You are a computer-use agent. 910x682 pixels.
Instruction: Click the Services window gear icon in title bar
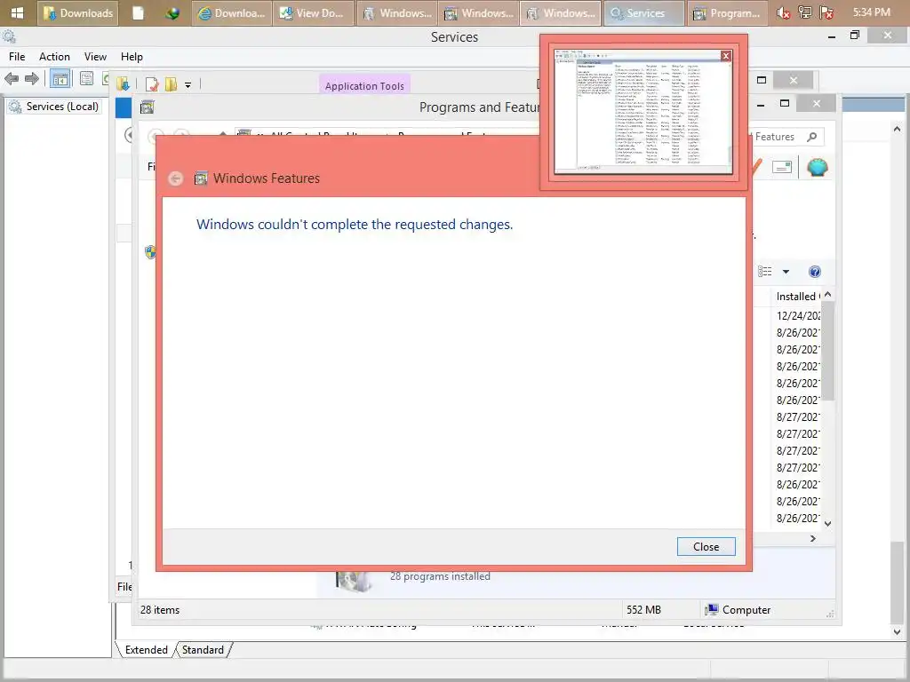coord(9,37)
